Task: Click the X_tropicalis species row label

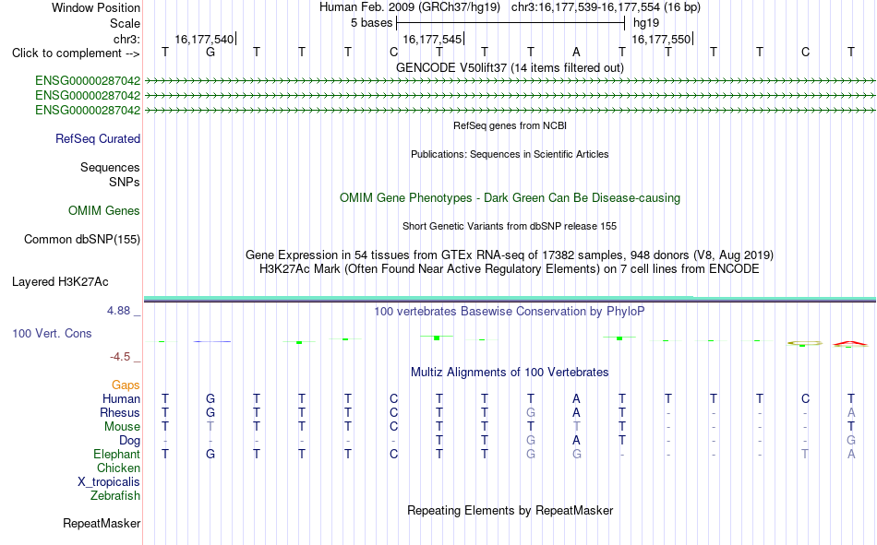Action: coord(109,482)
